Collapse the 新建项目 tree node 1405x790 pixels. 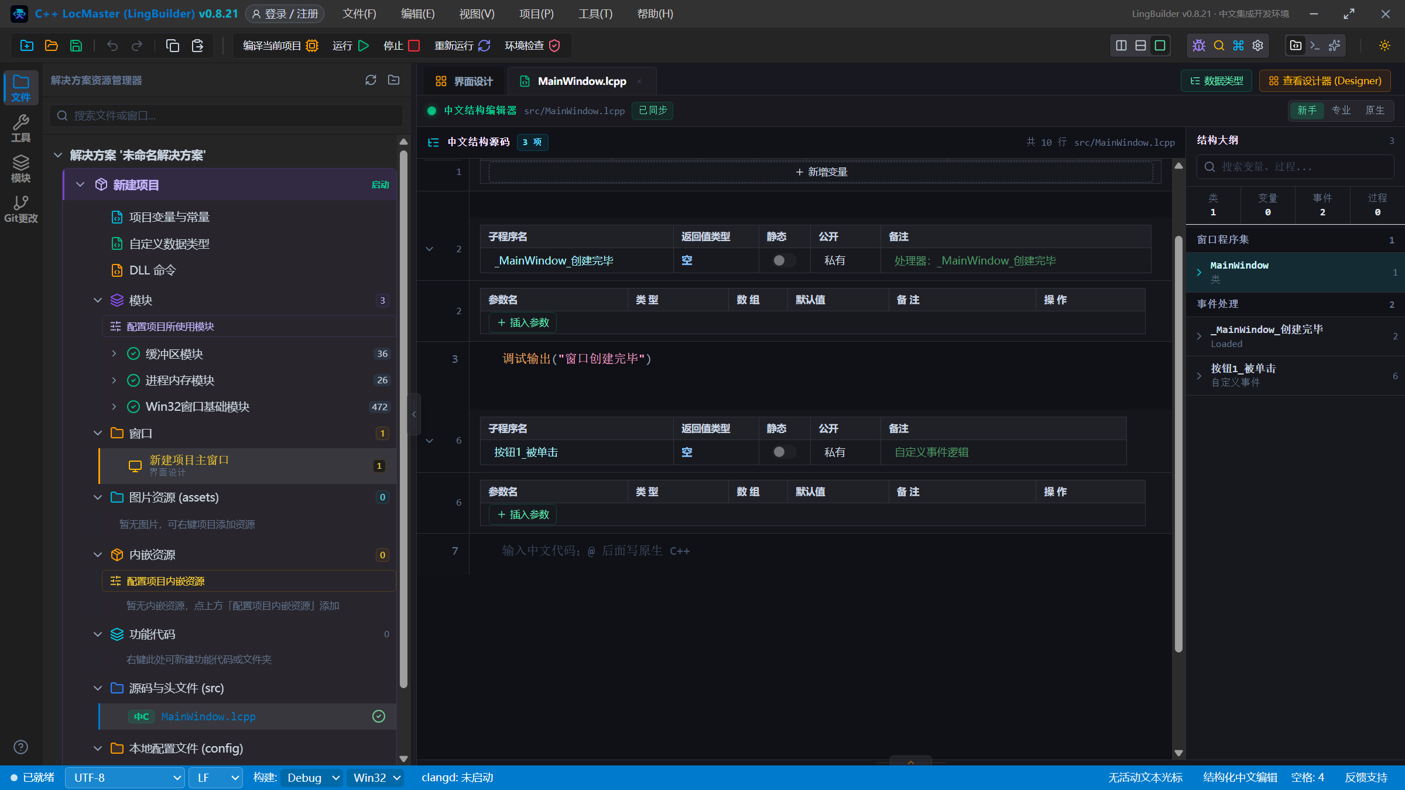[80, 184]
